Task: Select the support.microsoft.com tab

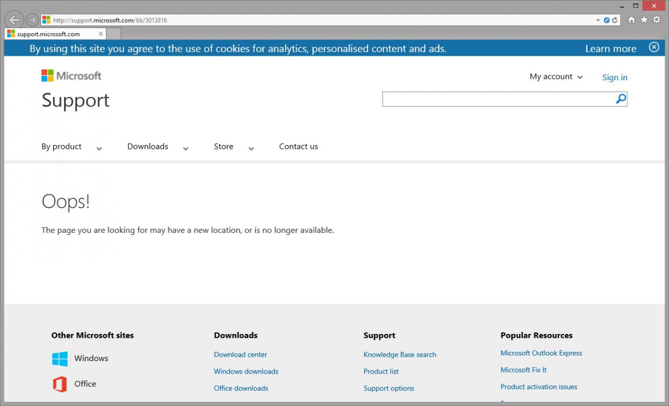Action: [55, 34]
